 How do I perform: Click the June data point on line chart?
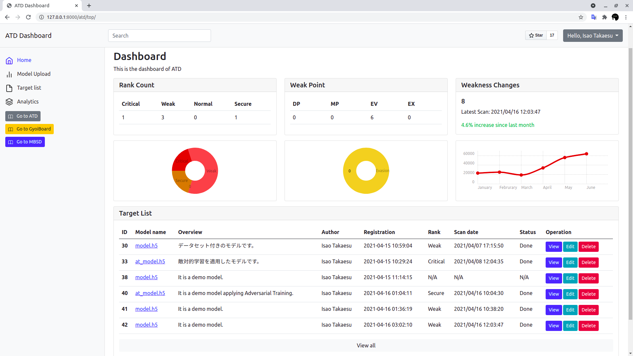pyautogui.click(x=587, y=154)
